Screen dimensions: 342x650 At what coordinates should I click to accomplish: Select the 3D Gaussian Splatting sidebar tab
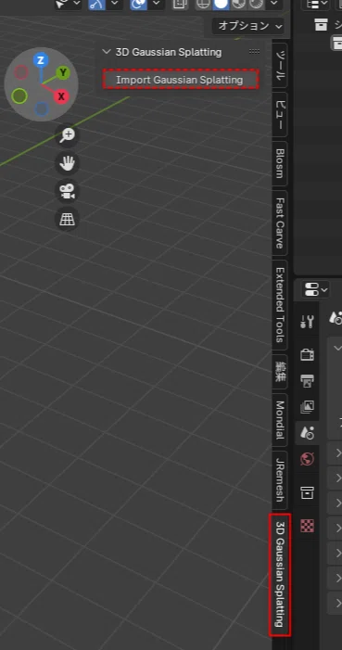coord(280,574)
